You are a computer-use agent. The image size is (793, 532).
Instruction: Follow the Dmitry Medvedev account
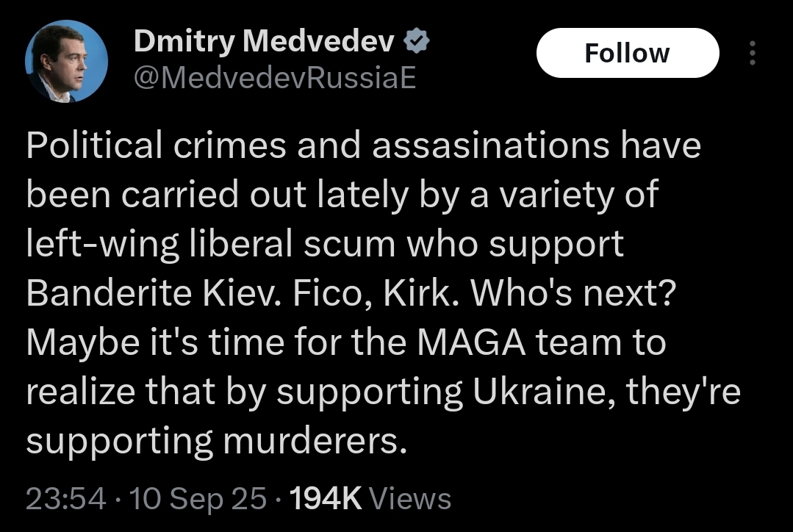(x=628, y=53)
